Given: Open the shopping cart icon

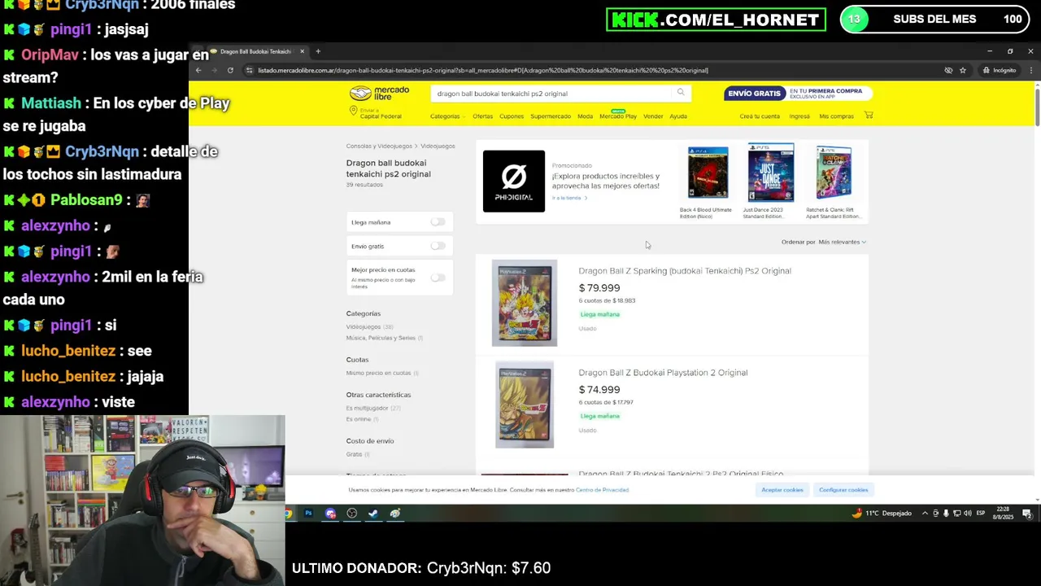Looking at the screenshot, I should pos(869,116).
